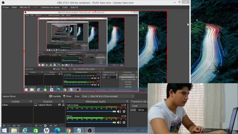Open File Explorer from taskbar
Screen dimensions: 238x134
pyautogui.click(x=14, y=131)
